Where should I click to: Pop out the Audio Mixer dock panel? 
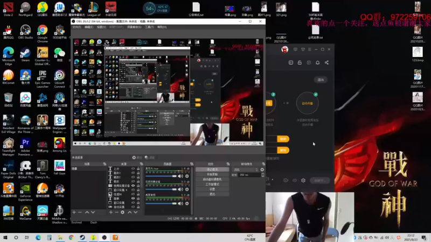(x=192, y=164)
